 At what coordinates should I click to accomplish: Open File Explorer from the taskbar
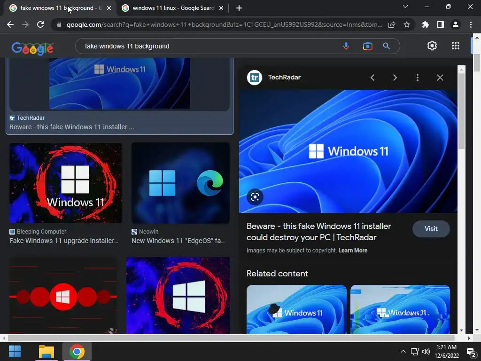47,352
